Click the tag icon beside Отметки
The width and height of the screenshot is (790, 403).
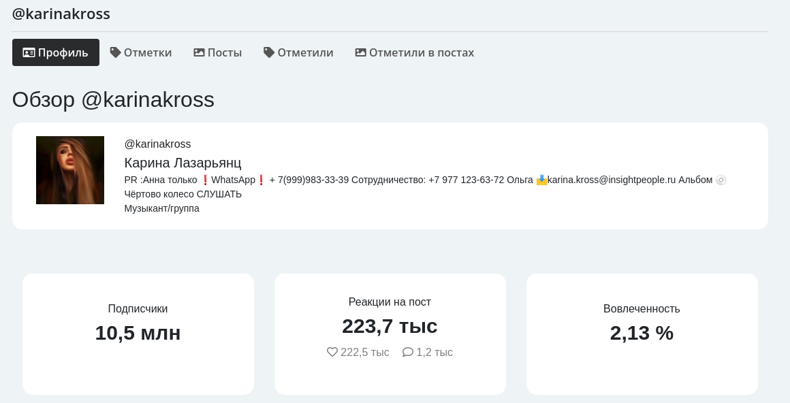coord(115,52)
